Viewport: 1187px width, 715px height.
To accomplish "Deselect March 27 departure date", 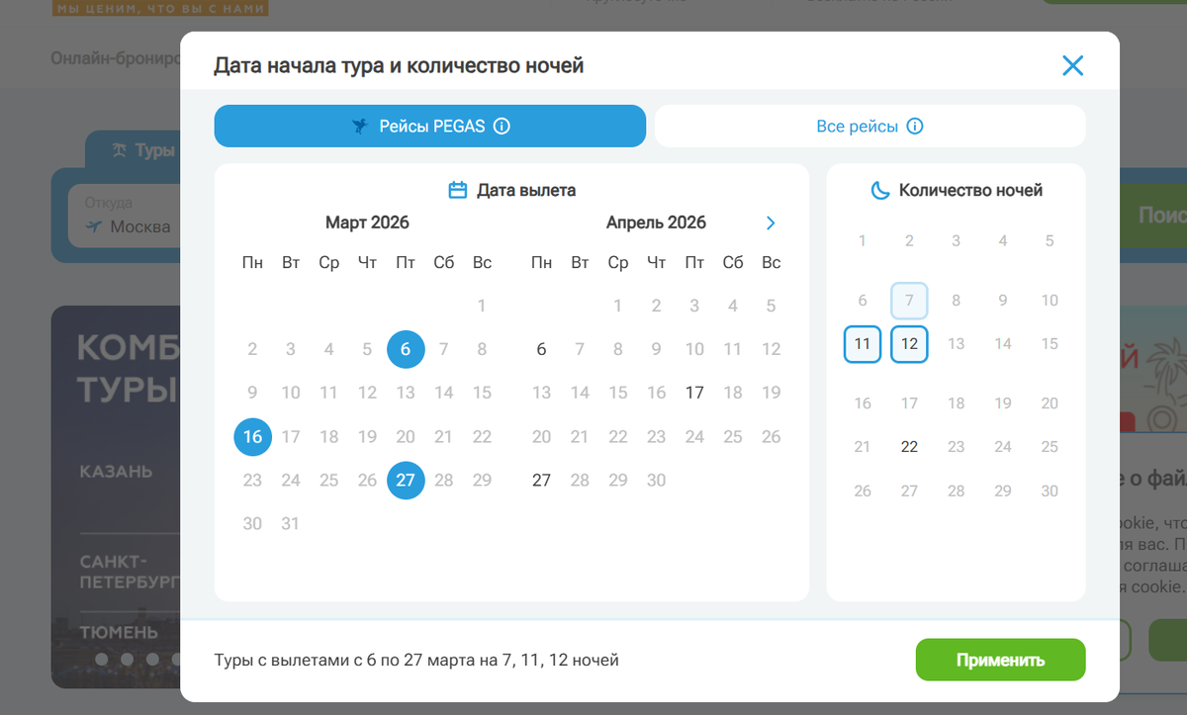I will (406, 480).
